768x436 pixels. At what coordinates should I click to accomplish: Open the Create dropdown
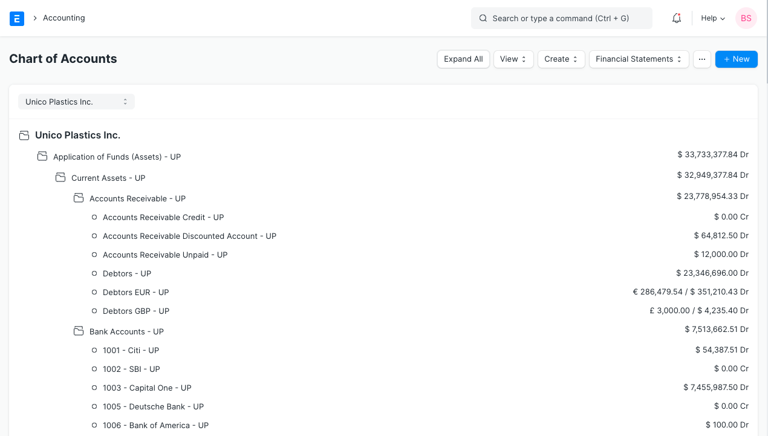tap(561, 59)
